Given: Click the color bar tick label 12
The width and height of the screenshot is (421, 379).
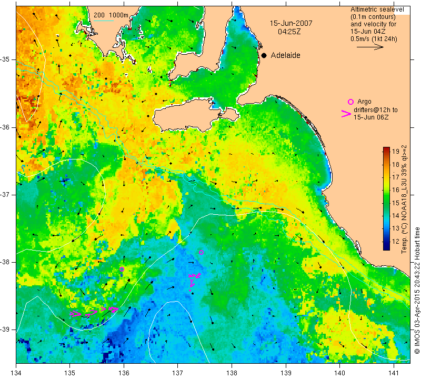Looking at the screenshot, I should pos(396,241).
